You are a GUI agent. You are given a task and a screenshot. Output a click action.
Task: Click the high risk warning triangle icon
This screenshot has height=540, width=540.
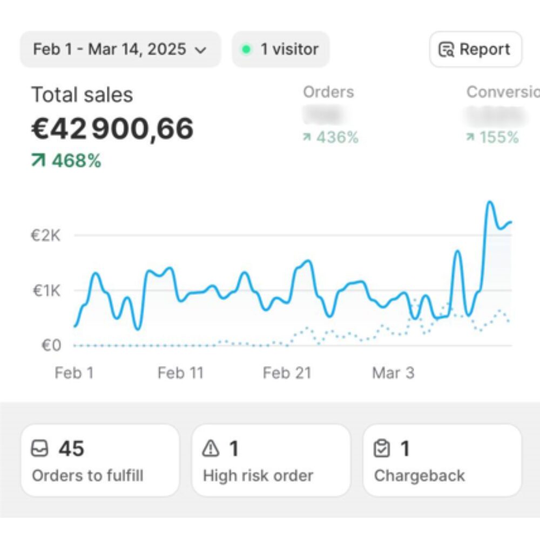[211, 448]
